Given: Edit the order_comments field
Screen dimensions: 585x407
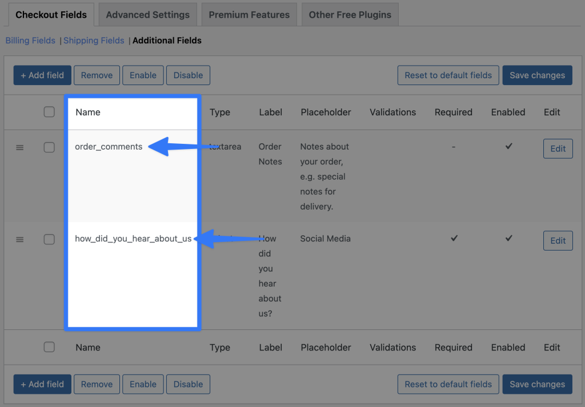Looking at the screenshot, I should 558,148.
